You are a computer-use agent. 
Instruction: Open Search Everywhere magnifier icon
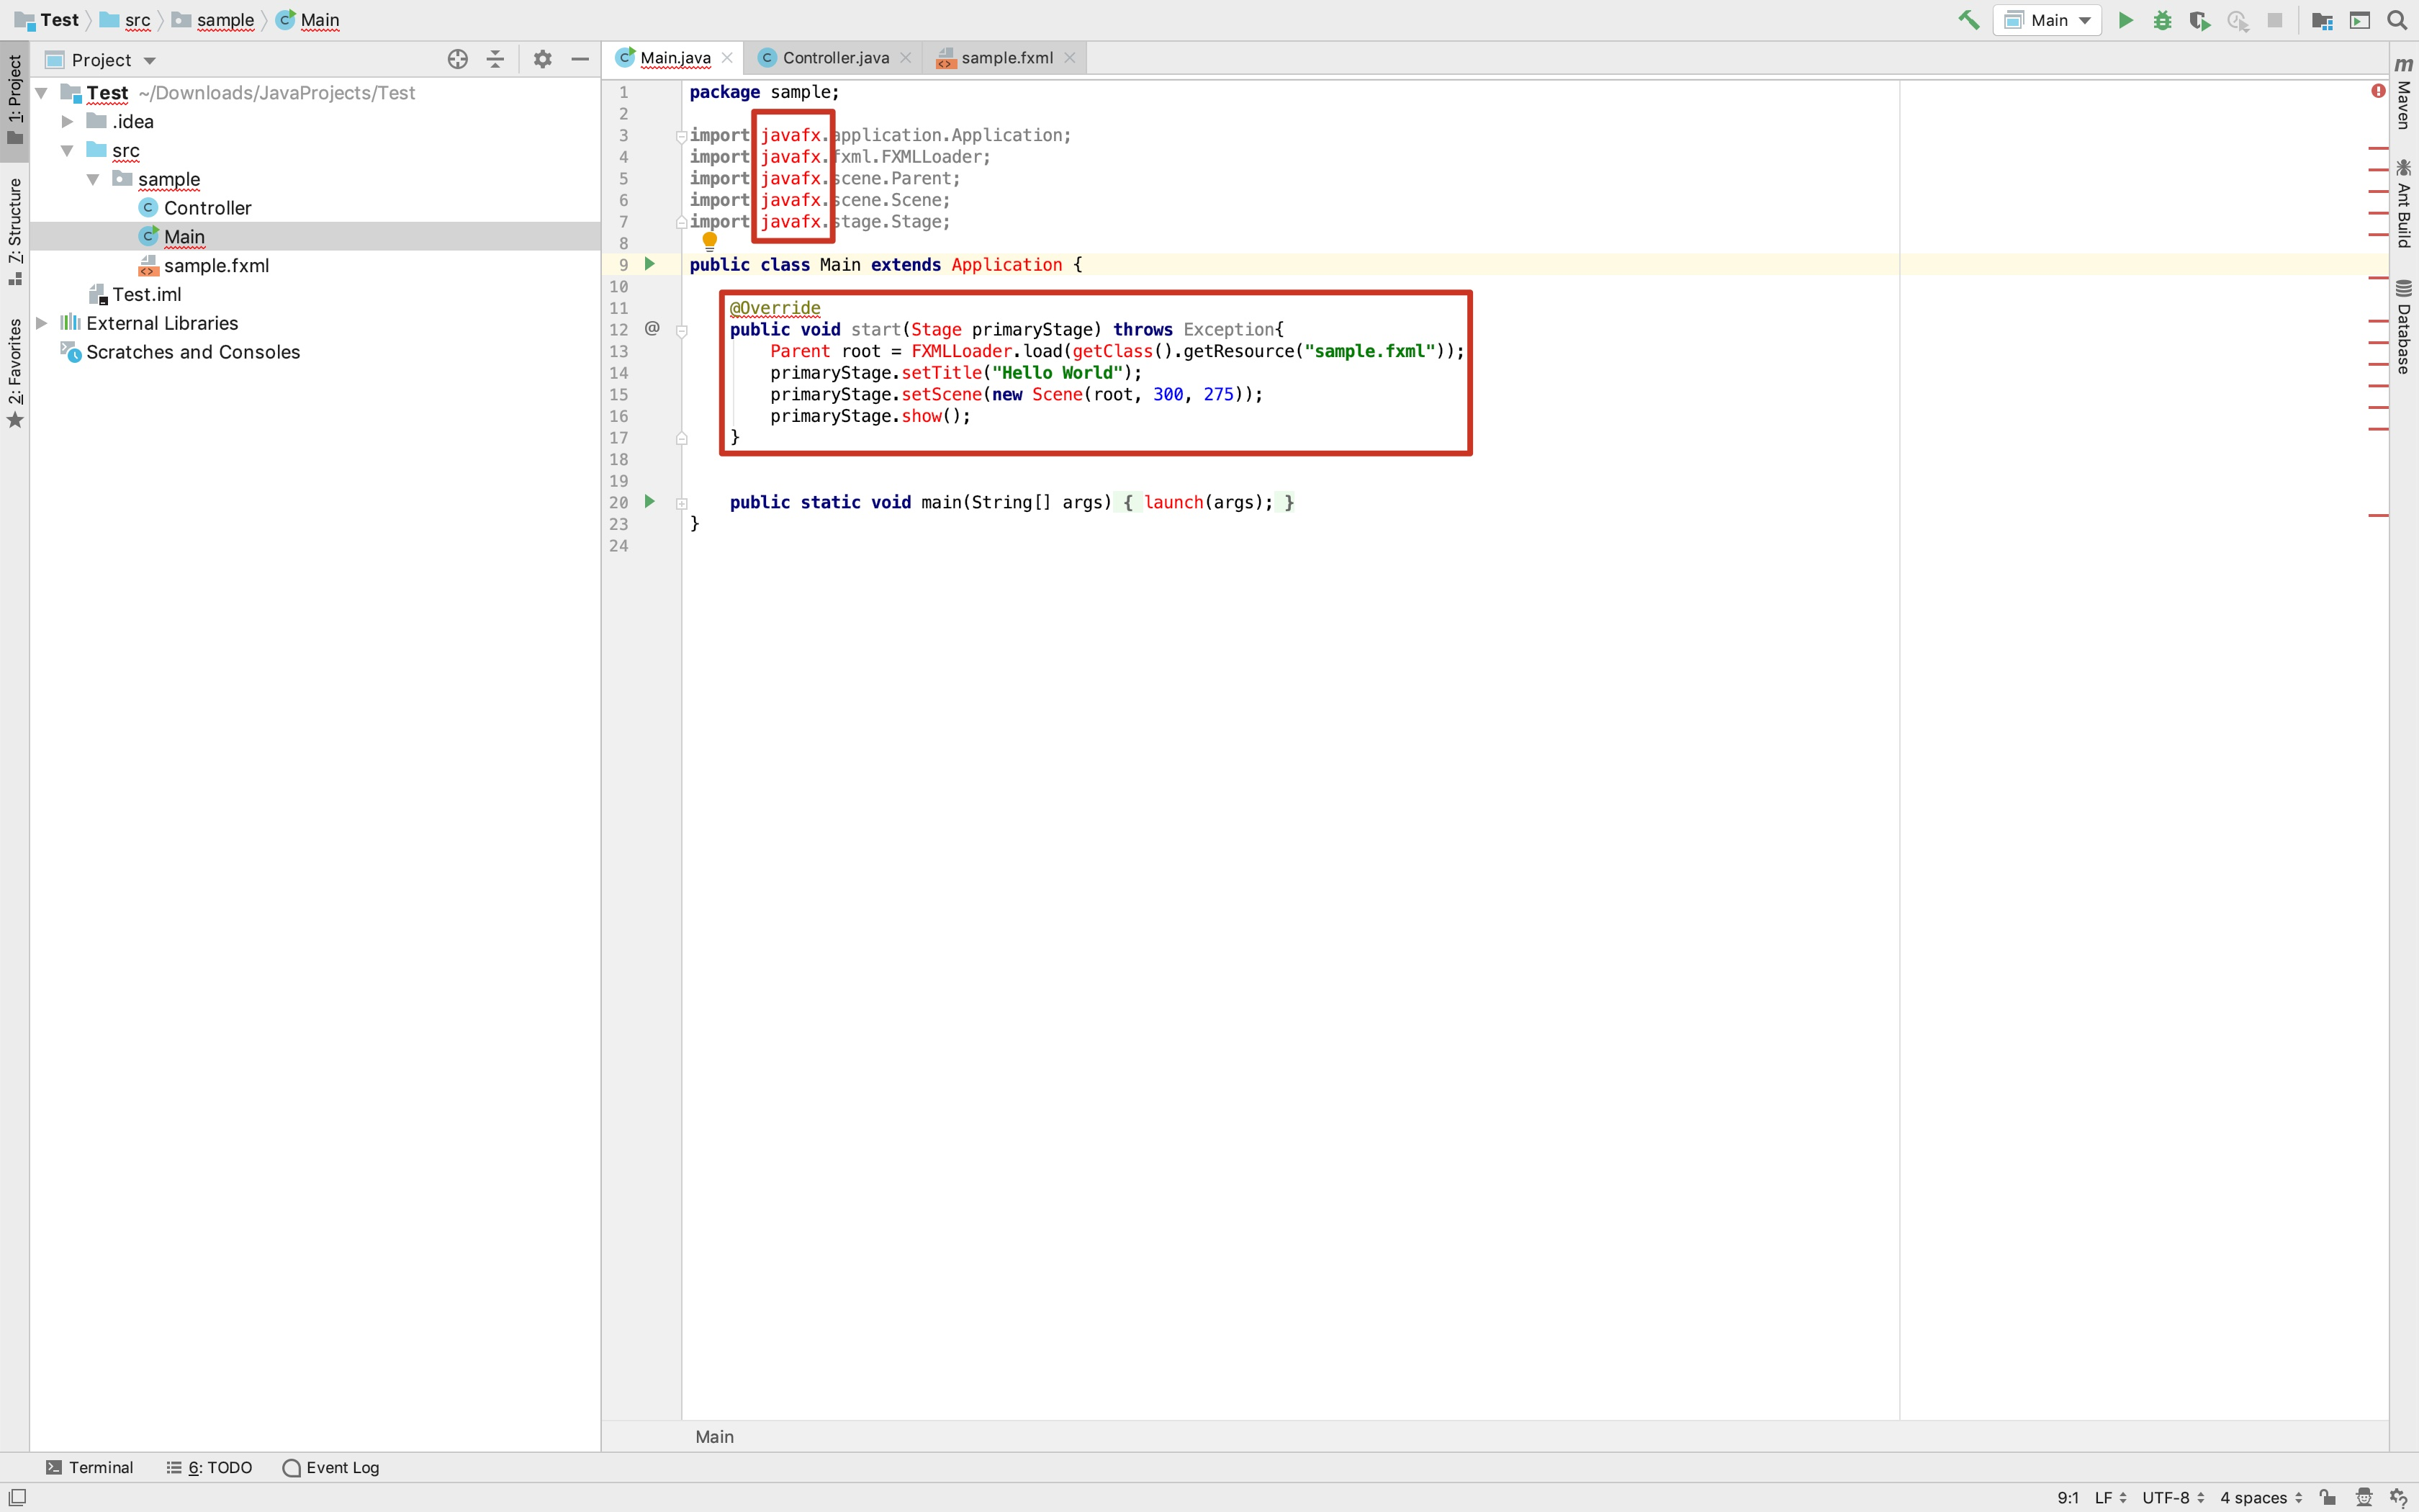(x=2396, y=20)
